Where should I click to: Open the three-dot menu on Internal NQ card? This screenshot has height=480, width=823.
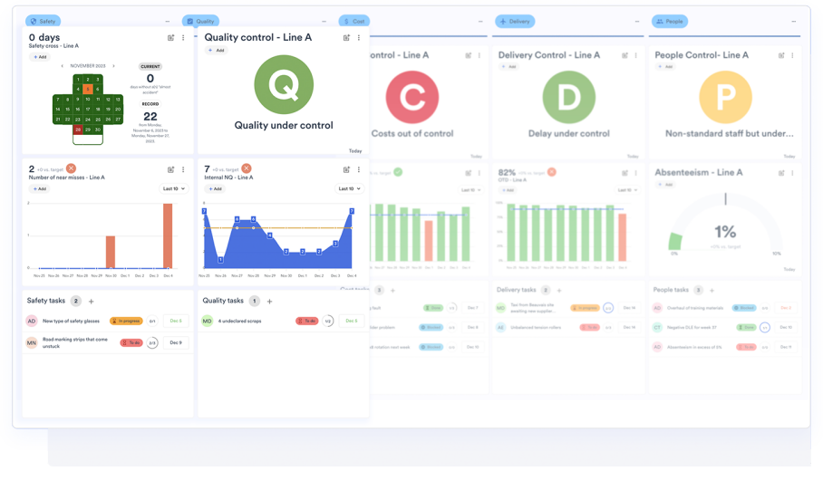pos(358,169)
